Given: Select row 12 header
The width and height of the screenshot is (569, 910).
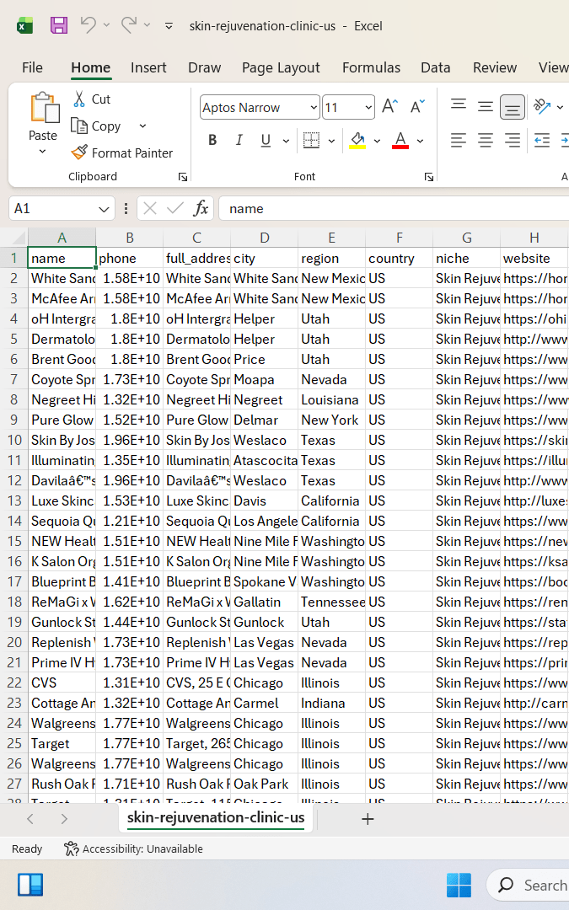Looking at the screenshot, I should [x=14, y=480].
